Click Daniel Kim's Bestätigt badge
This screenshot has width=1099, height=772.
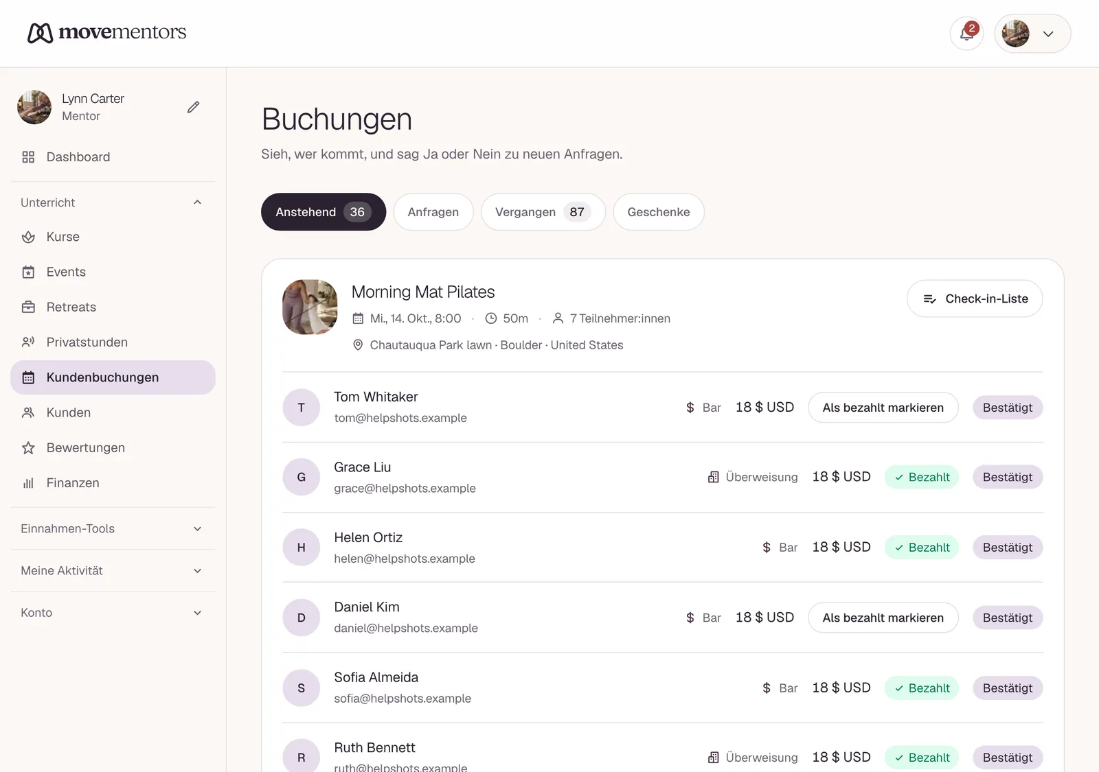click(1008, 618)
